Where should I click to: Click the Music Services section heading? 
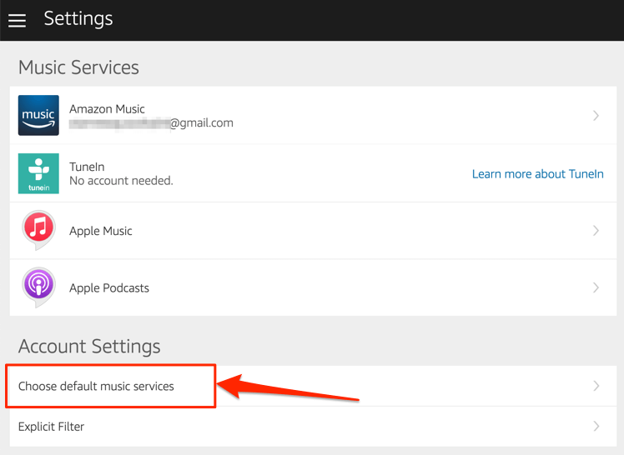(x=78, y=67)
